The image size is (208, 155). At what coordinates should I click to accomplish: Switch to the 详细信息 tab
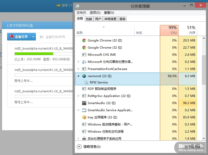pyautogui.click(x=110, y=19)
